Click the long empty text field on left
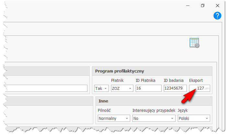Viewport: 226px width, 135px height. pos(46,88)
